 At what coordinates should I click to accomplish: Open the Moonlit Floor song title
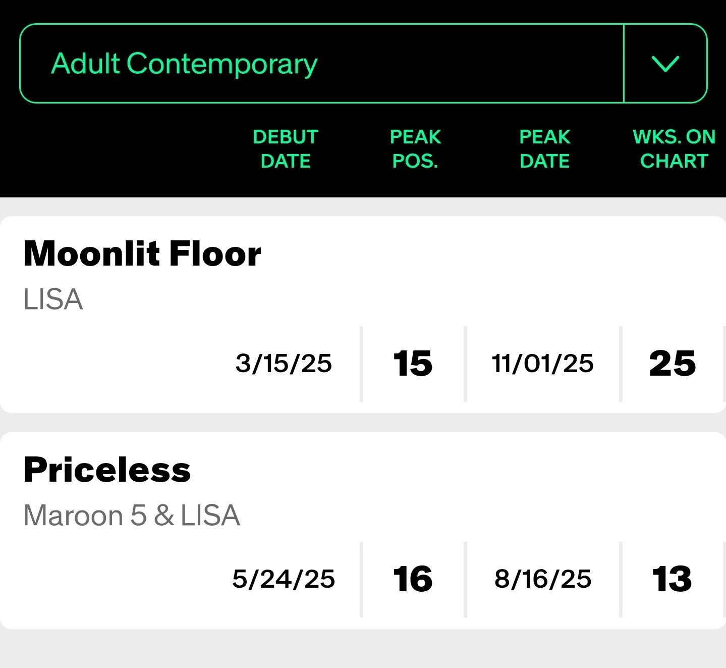click(142, 253)
